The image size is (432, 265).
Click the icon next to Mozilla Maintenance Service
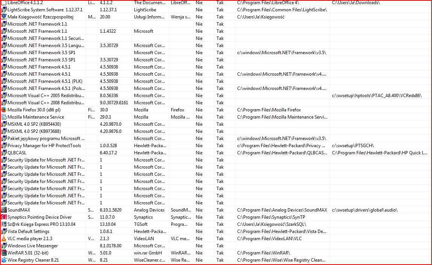(4, 117)
